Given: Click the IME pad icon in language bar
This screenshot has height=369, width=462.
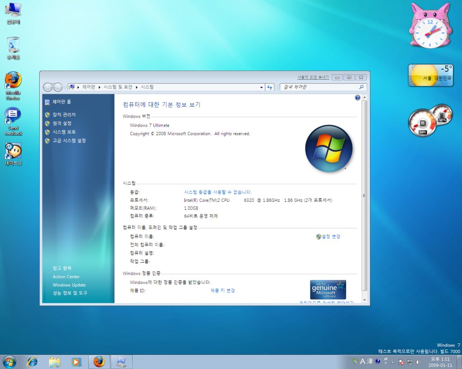Looking at the screenshot, I should point(356,361).
